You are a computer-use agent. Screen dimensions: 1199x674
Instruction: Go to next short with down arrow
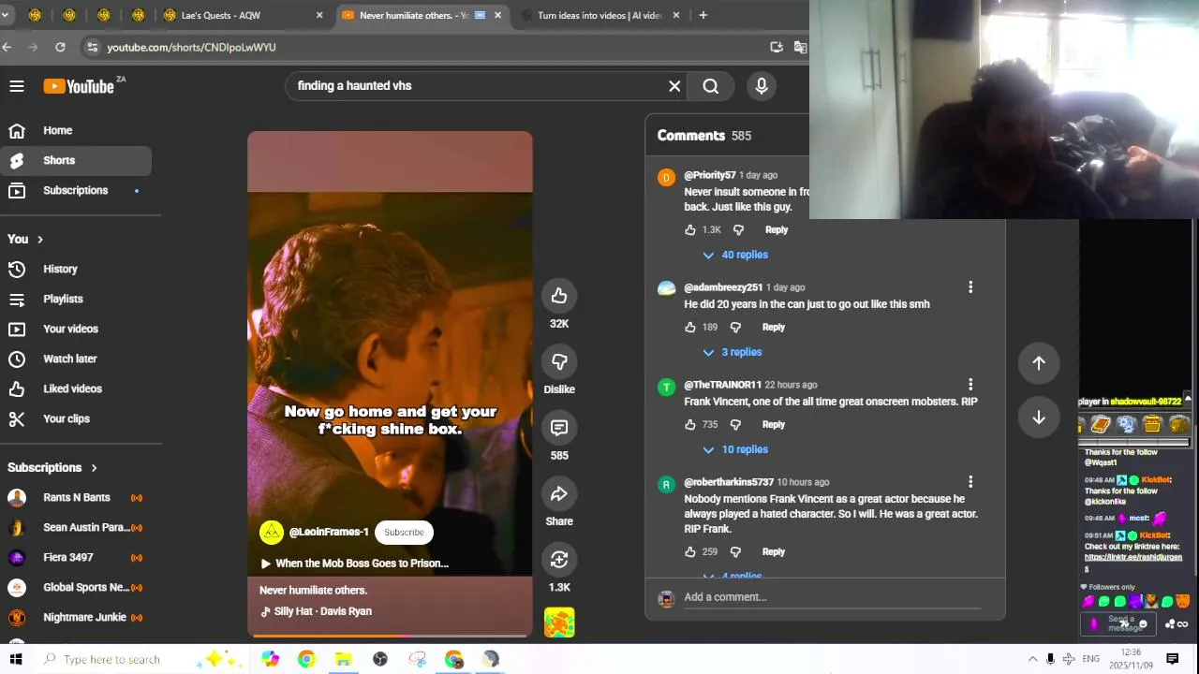coord(1039,418)
